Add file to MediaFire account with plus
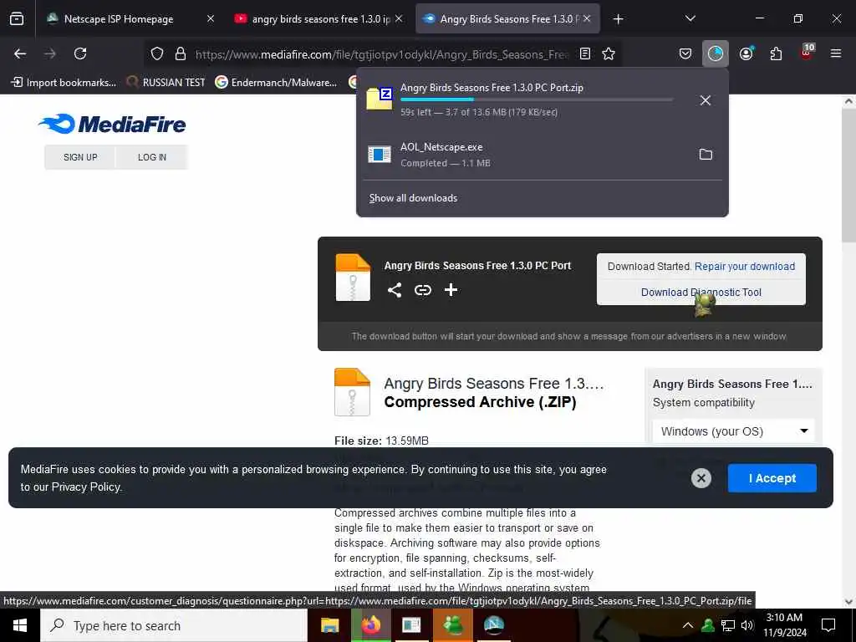Screen dimensions: 856x642 point(451,290)
